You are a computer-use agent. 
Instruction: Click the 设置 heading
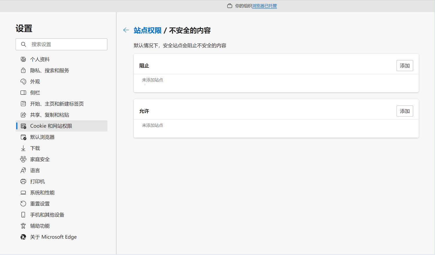pos(24,28)
